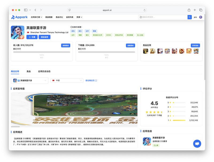Expand the 资源 menu dropdown
The width and height of the screenshot is (214, 162).
click(79, 17)
